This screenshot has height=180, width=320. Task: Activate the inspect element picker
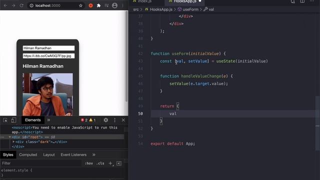tap(5, 120)
